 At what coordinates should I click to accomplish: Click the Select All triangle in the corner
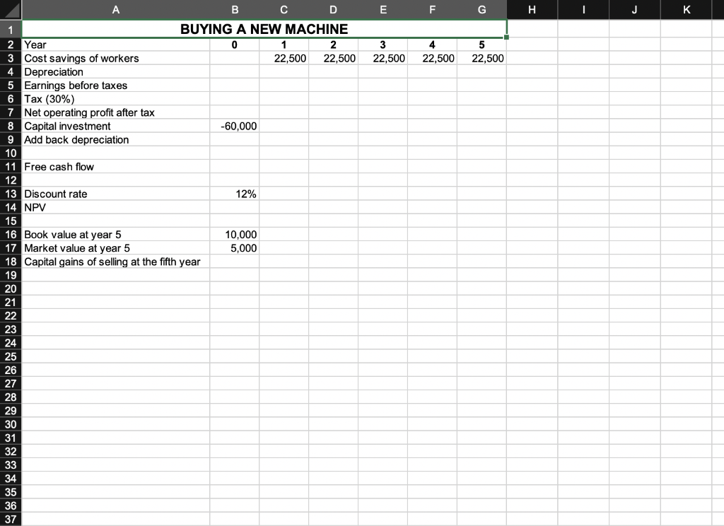click(x=9, y=9)
